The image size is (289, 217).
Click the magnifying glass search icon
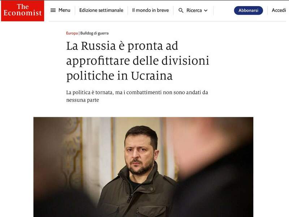click(181, 10)
